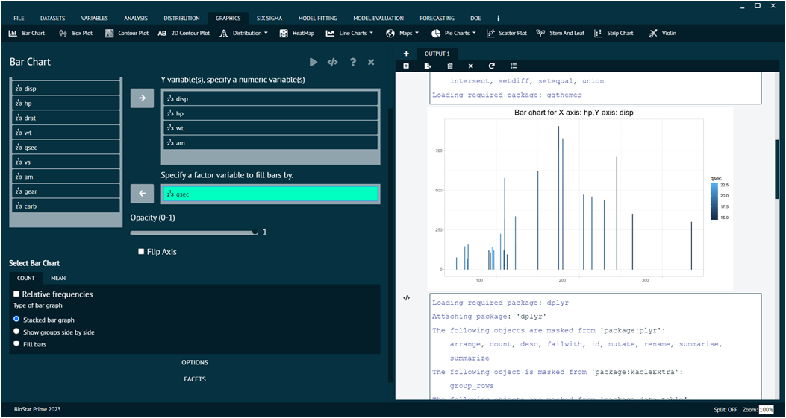Delete output with trash icon
The width and height of the screenshot is (786, 418).
(x=449, y=66)
